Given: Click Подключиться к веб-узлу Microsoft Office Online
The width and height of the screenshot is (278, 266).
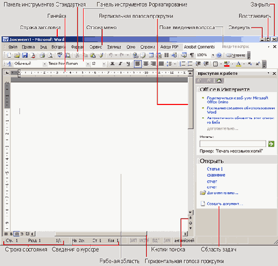Looking at the screenshot, I should tap(238, 100).
